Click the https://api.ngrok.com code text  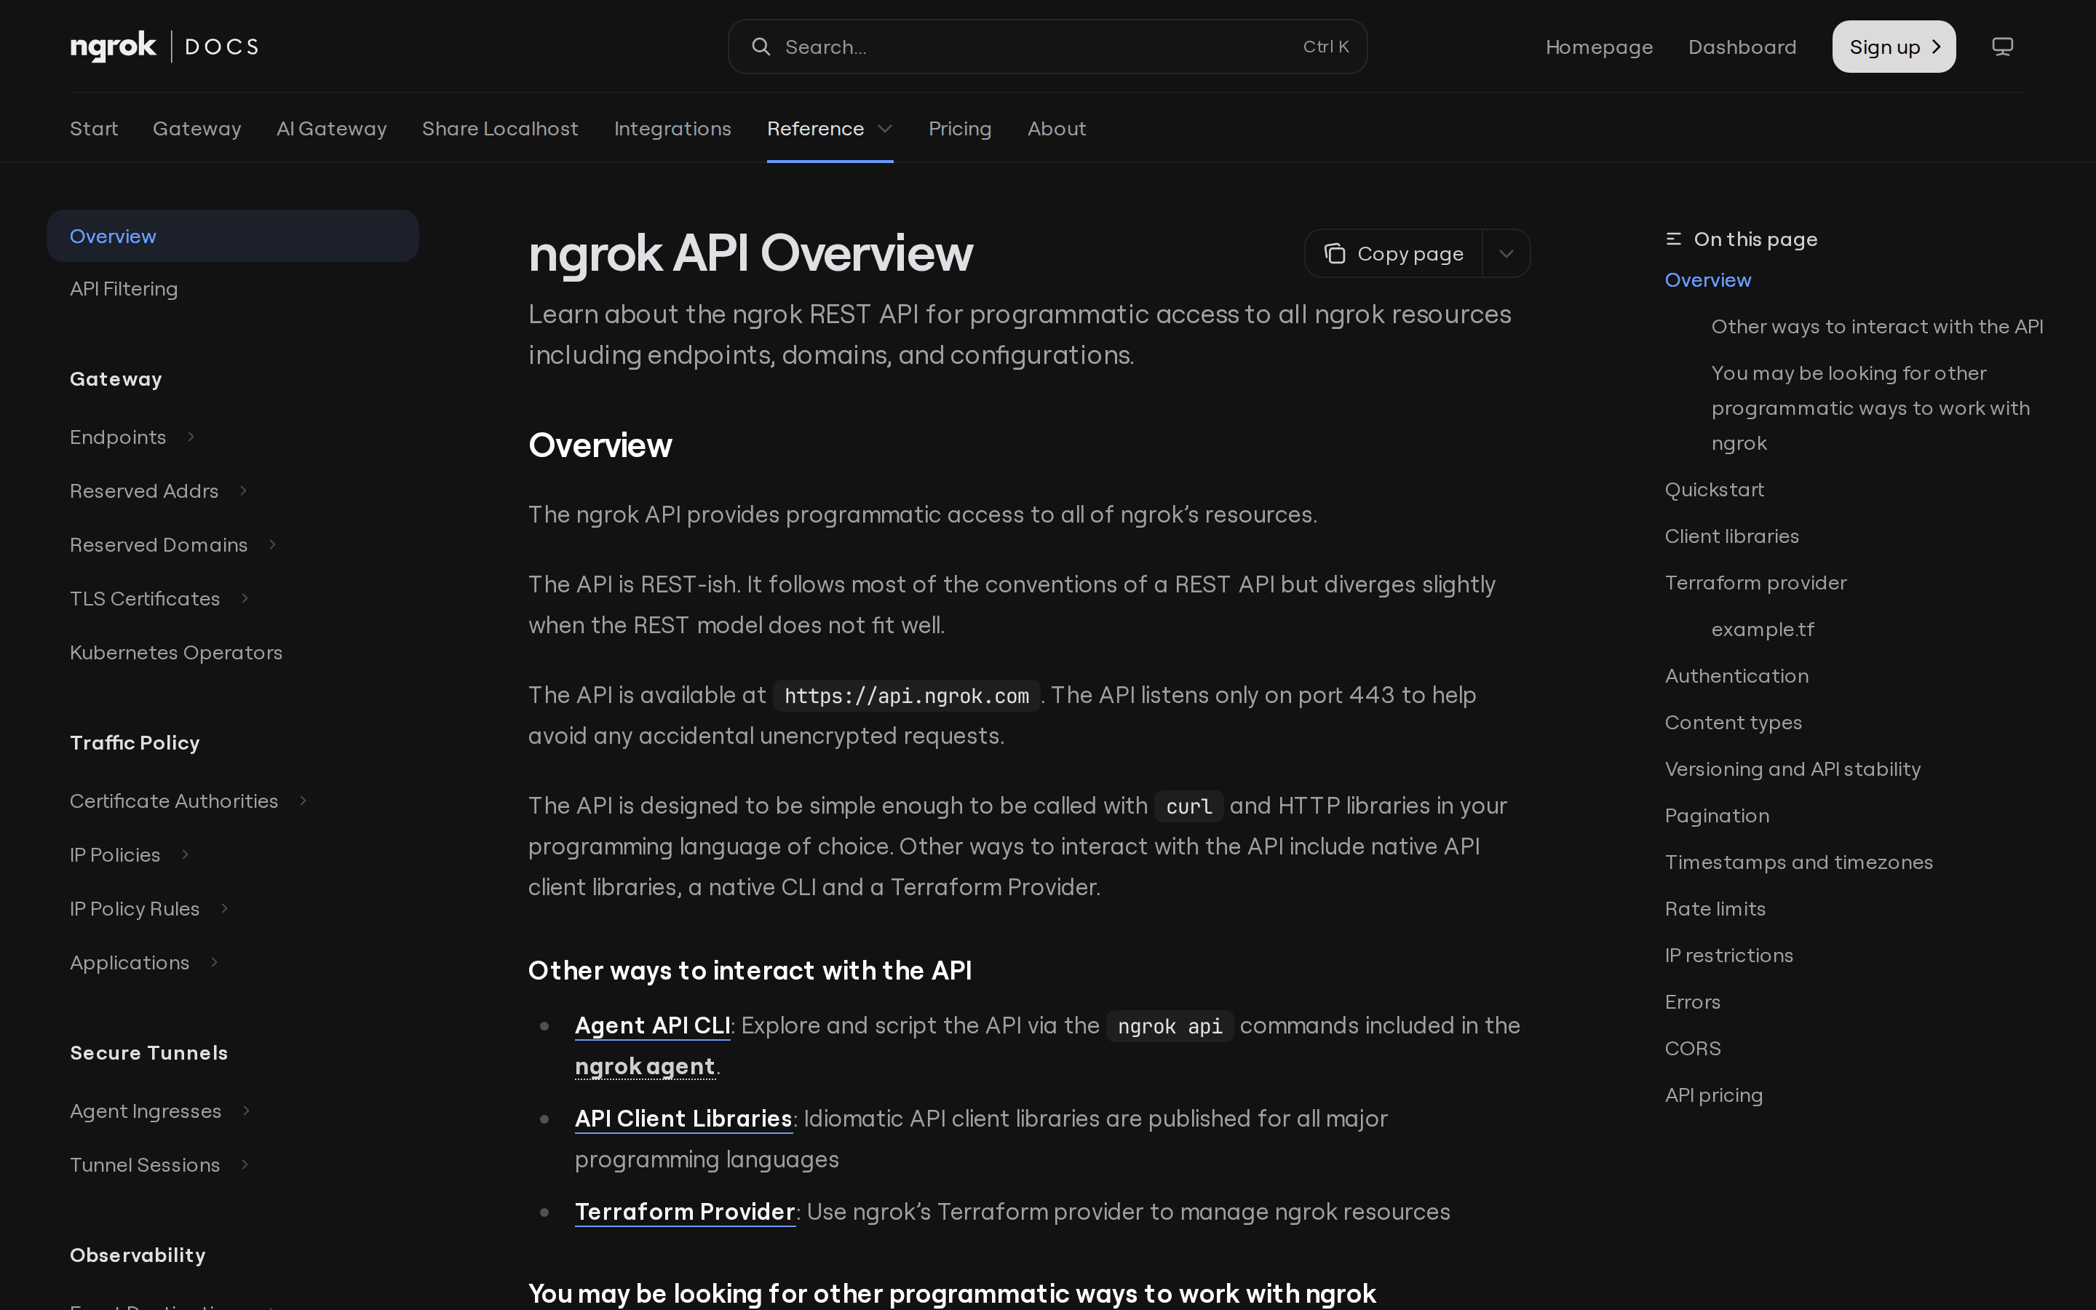906,696
